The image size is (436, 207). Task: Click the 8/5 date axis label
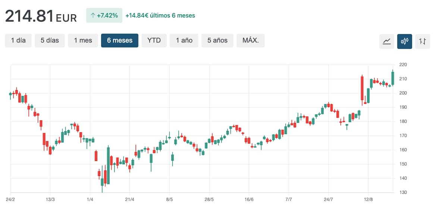pyautogui.click(x=169, y=200)
